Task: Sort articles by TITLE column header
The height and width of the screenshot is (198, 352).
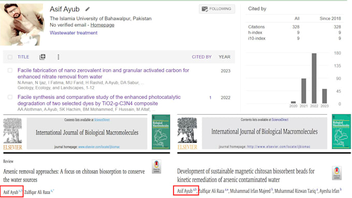Action: pos(23,57)
